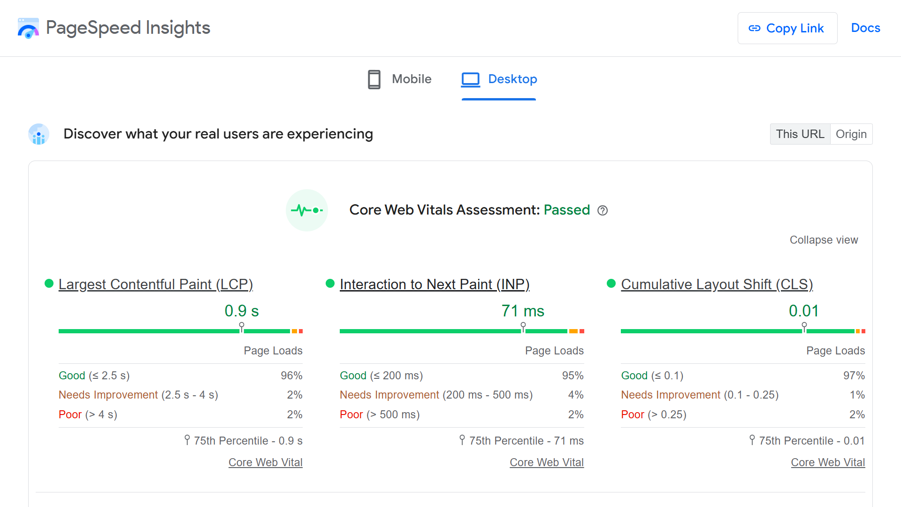Image resolution: width=901 pixels, height=507 pixels.
Task: Click Needs Improvement (0.1 - 0.25) row
Action: tap(743, 395)
